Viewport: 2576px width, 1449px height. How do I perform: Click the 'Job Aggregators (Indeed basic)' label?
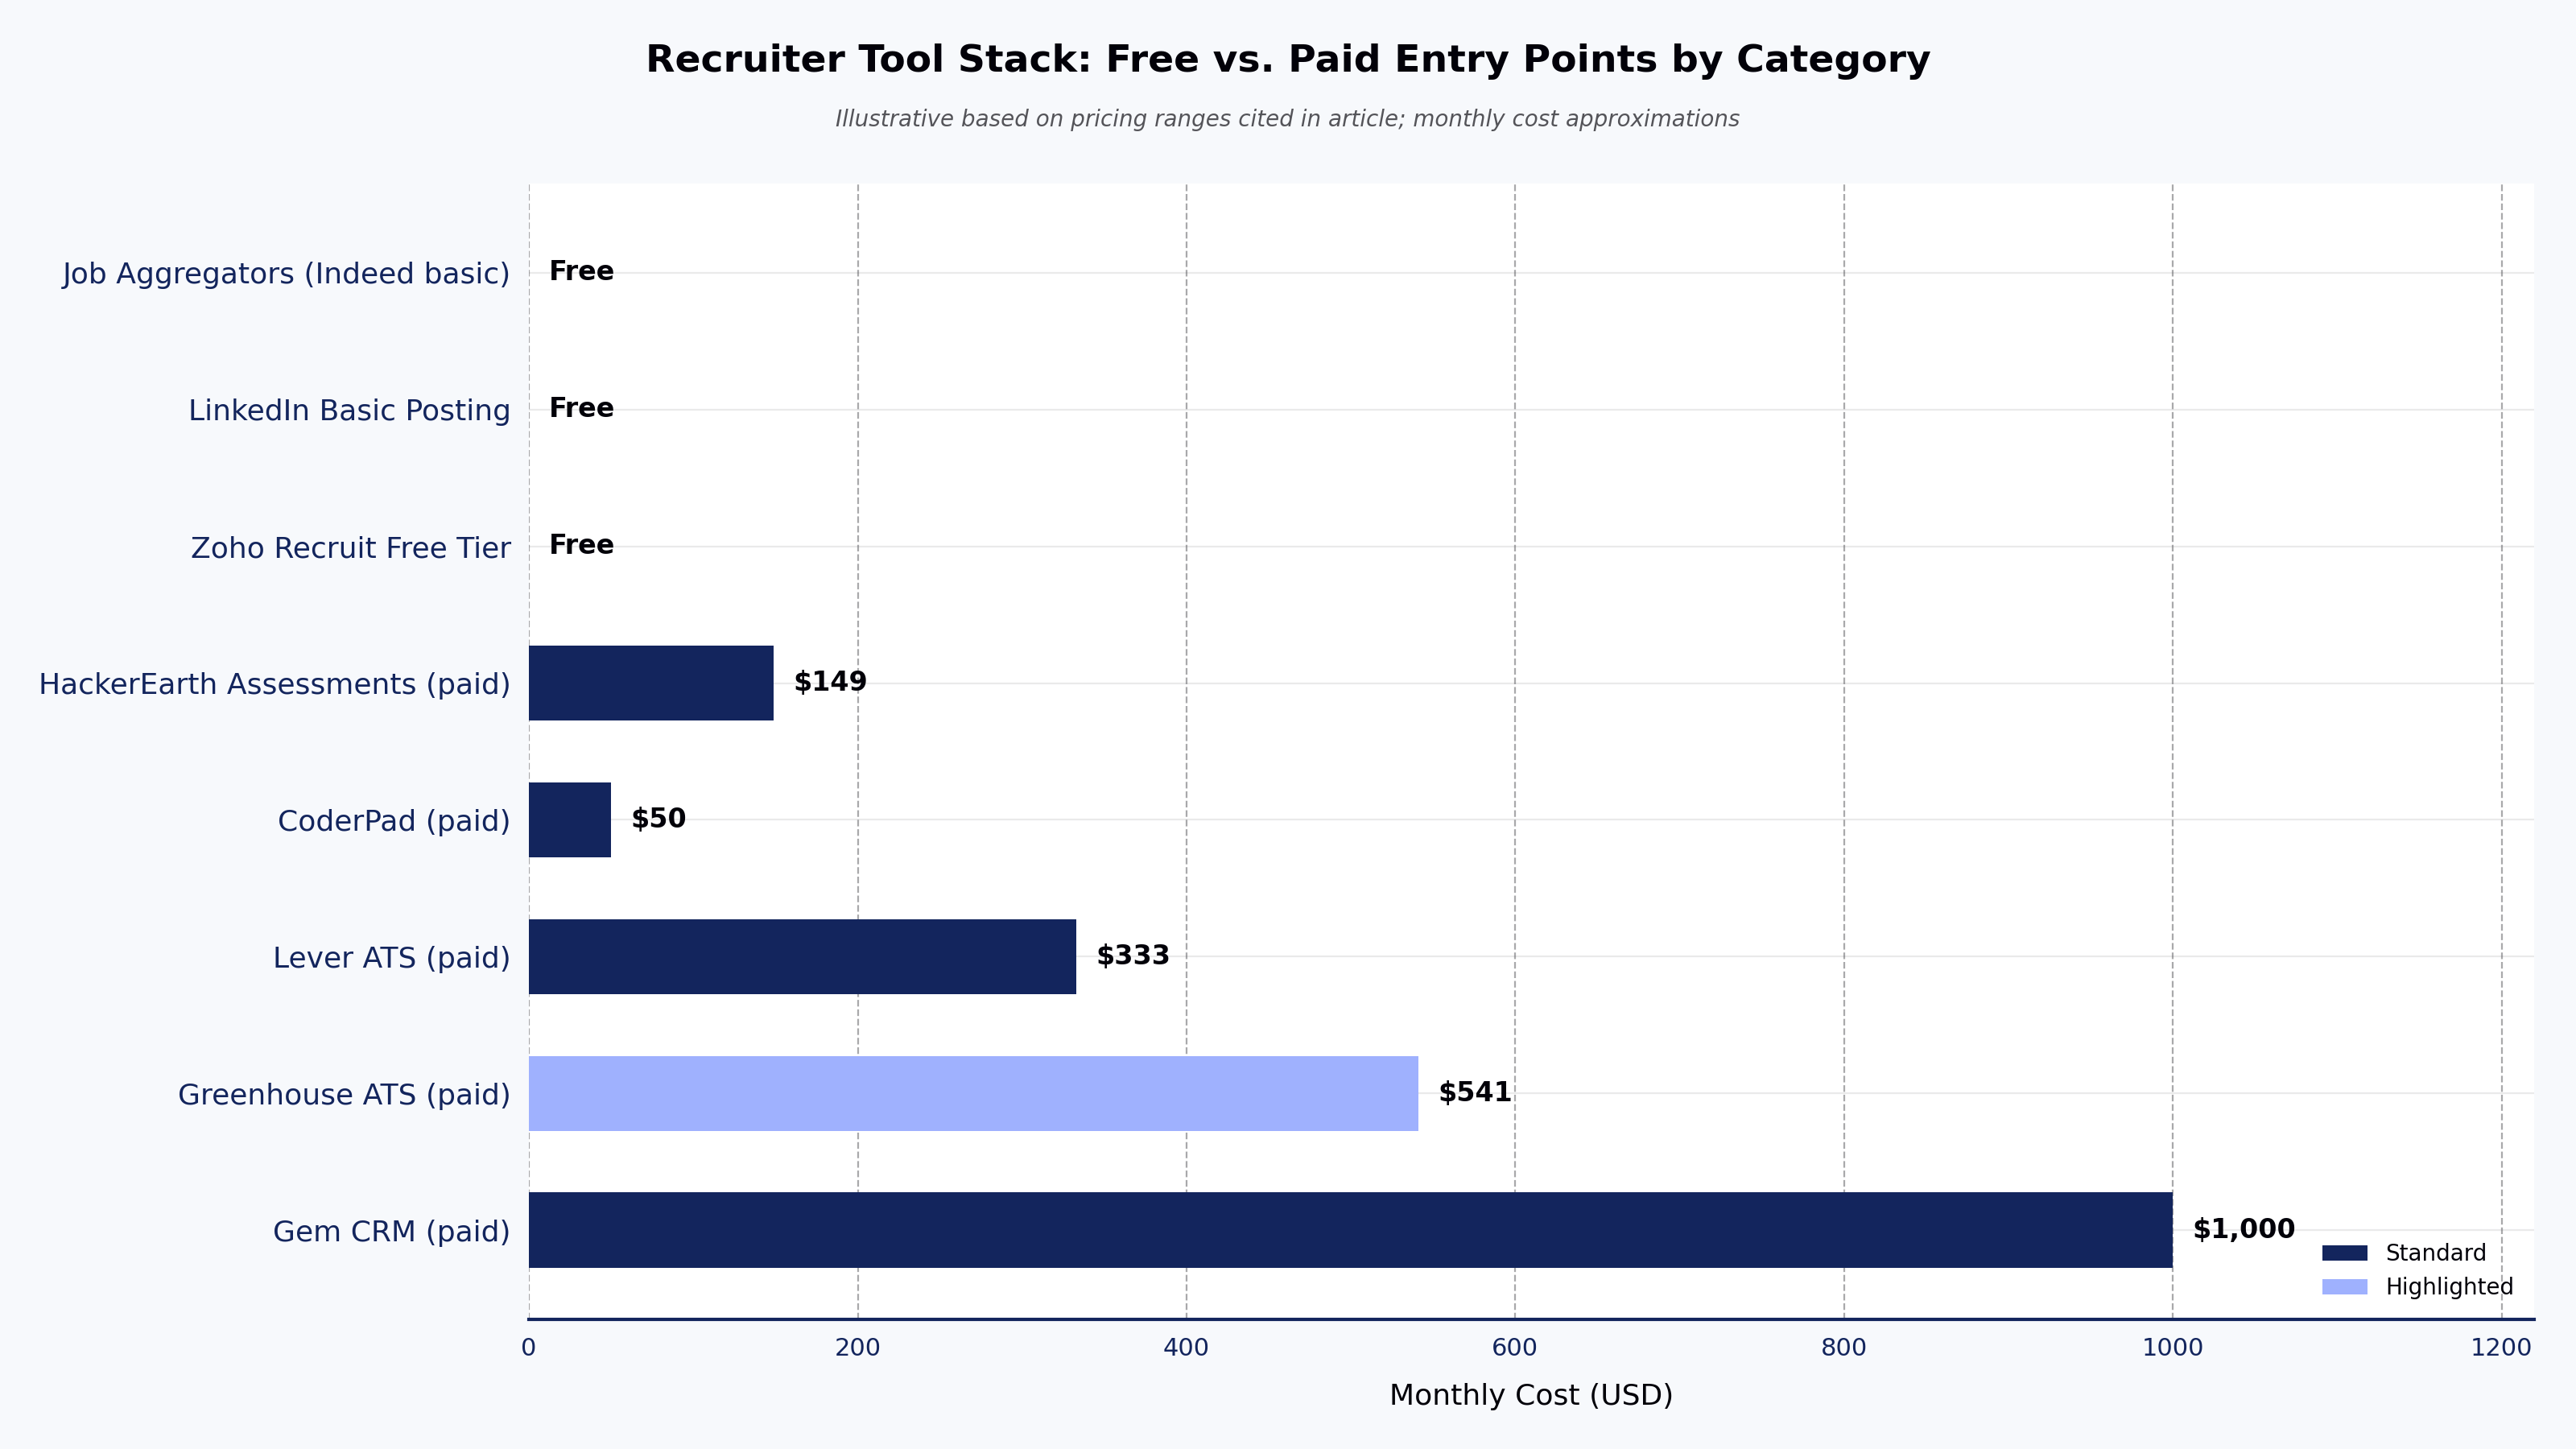(286, 273)
